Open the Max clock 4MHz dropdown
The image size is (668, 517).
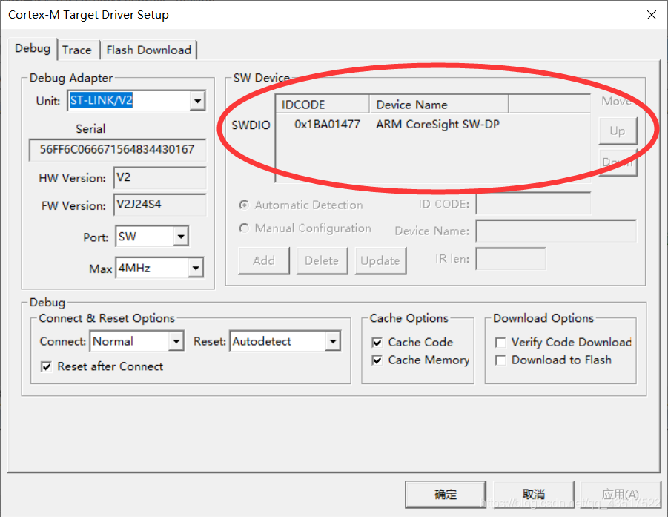196,268
